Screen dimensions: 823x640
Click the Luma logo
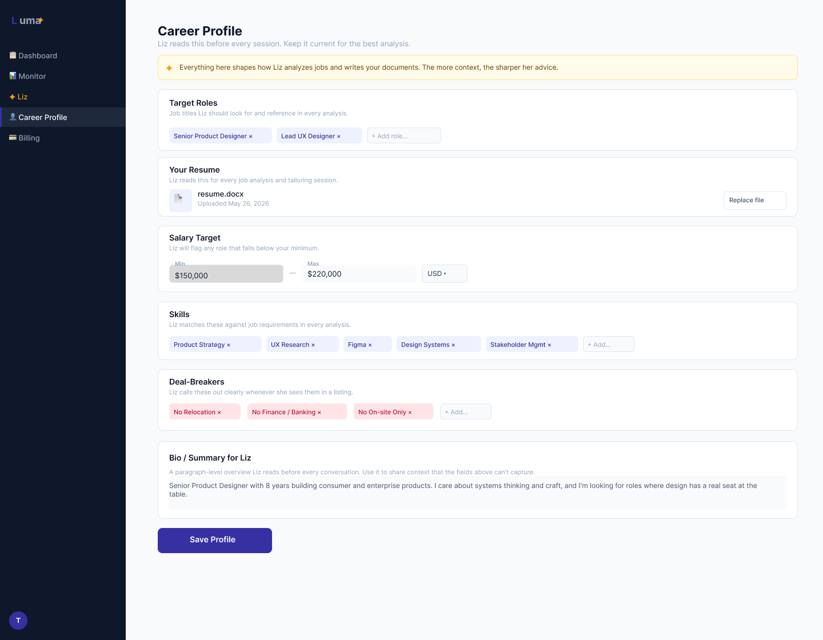pyautogui.click(x=27, y=21)
